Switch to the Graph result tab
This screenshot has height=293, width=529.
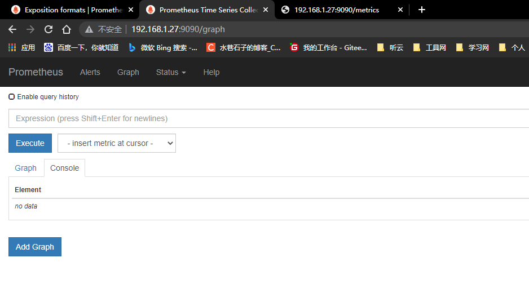coord(25,168)
